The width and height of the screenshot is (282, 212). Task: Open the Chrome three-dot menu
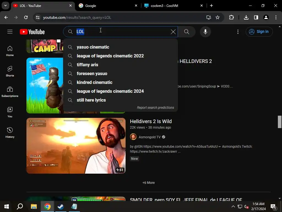pos(276,17)
